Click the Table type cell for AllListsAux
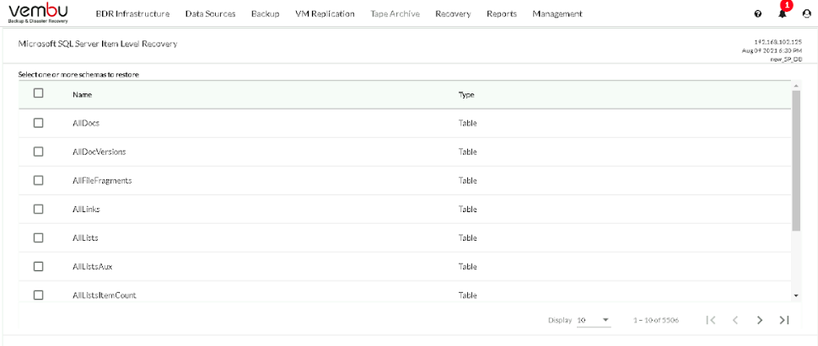818x346 pixels. pyautogui.click(x=467, y=267)
